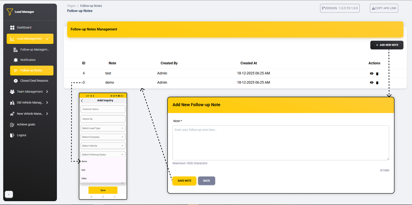Select Follow-up Notes in sidebar
This screenshot has width=412, height=205.
click(x=31, y=70)
